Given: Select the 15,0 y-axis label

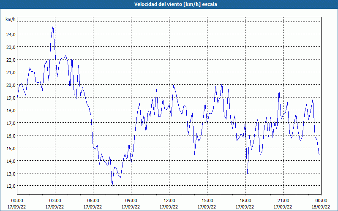Looking at the screenshot, I should coord(11,149).
